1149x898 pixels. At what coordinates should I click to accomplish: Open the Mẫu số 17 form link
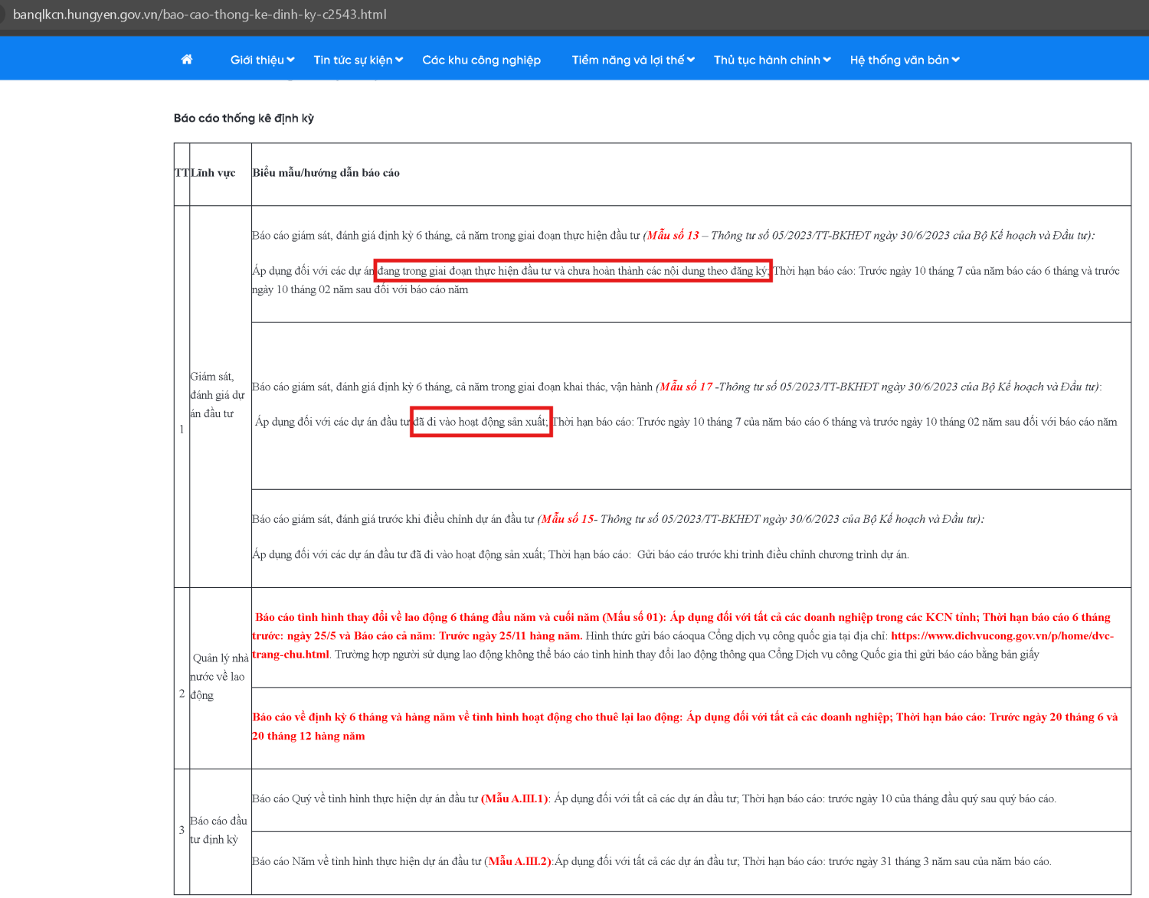pyautogui.click(x=686, y=387)
